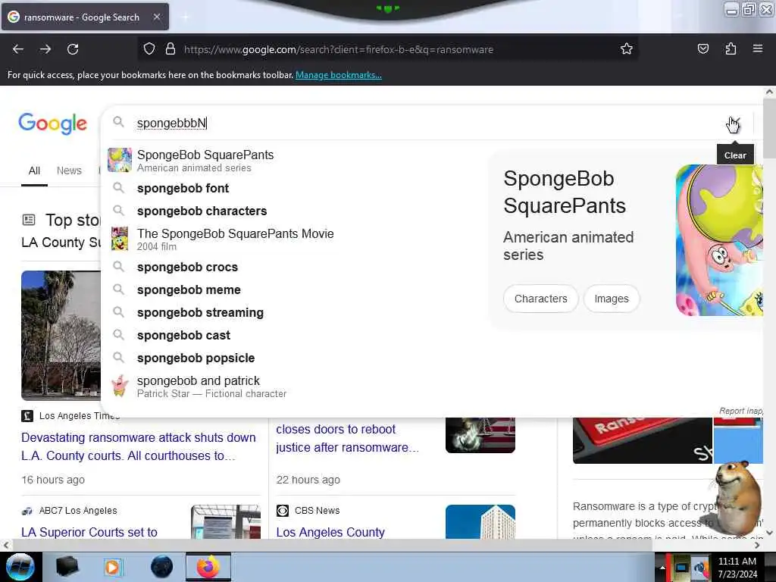The image size is (776, 582).
Task: Open the Extensions puzzle icon
Action: pyautogui.click(x=731, y=48)
